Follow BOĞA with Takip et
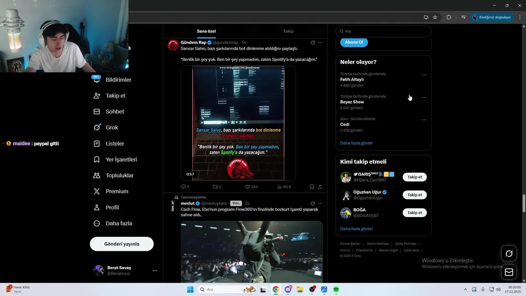Viewport: 526px width, 296px height. [x=415, y=213]
